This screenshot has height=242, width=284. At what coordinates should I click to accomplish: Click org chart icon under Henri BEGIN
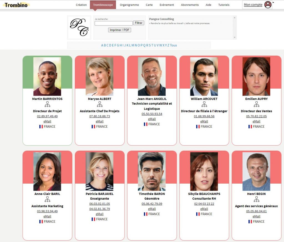pyautogui.click(x=257, y=199)
